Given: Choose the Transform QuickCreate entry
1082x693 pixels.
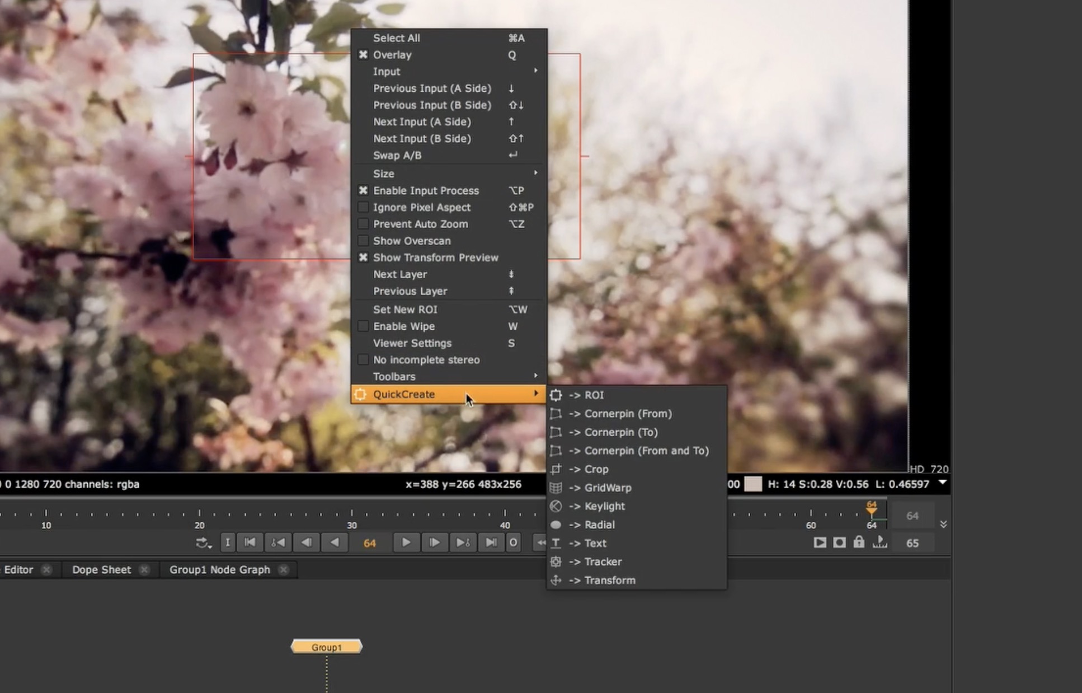Looking at the screenshot, I should [x=609, y=580].
